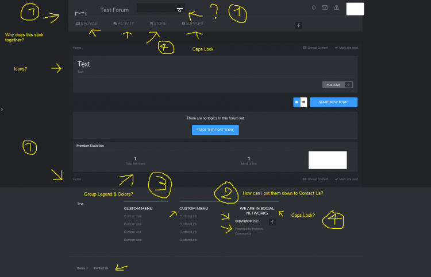Click the Facebook icon in footer
The height and width of the screenshot is (277, 431).
(x=272, y=222)
